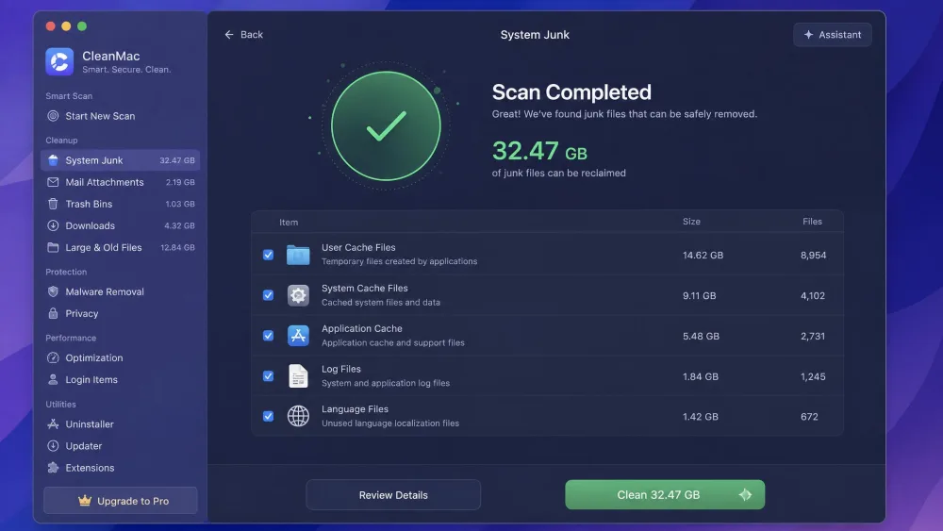Image resolution: width=943 pixels, height=531 pixels.
Task: Click the Trash Bins trash can icon
Action: tap(53, 204)
